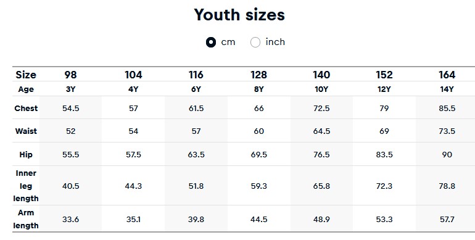The image size is (475, 240).
Task: Click the inch unit label
Action: (x=275, y=42)
